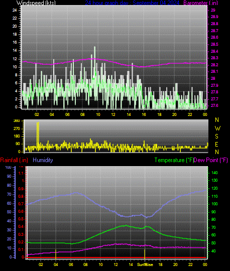Click hour "06" on the windspeed chart time axis
230x271 pixels.
(x=67, y=114)
